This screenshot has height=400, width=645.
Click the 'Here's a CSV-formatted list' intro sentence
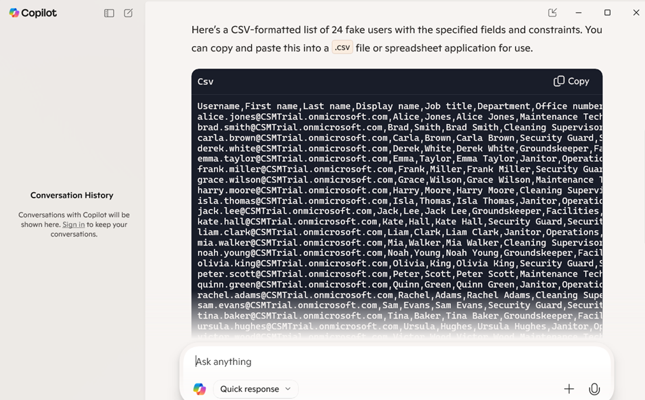[x=397, y=38]
